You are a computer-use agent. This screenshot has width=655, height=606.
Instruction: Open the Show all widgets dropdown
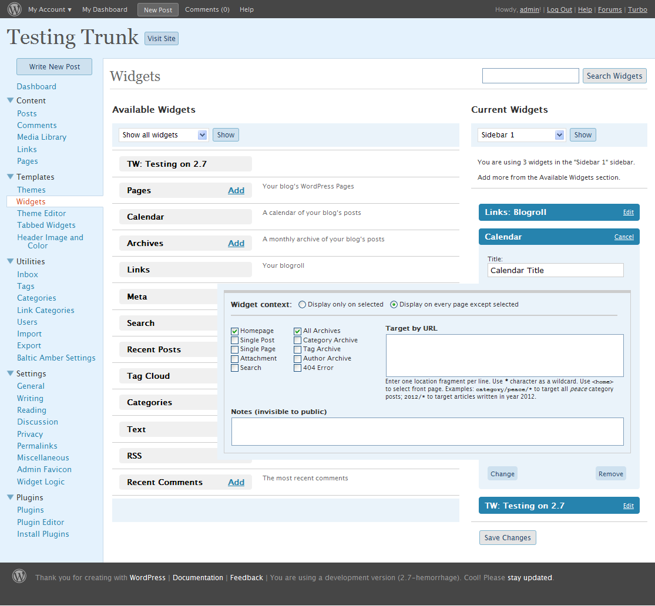[x=164, y=135]
